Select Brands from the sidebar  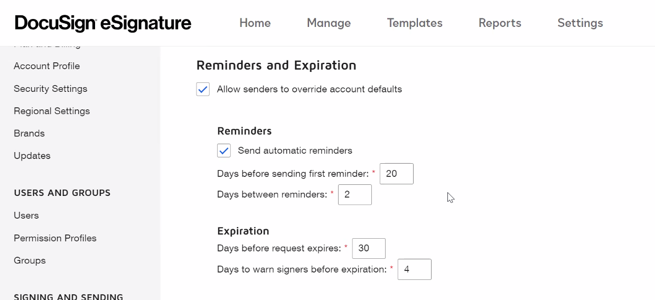pyautogui.click(x=29, y=134)
